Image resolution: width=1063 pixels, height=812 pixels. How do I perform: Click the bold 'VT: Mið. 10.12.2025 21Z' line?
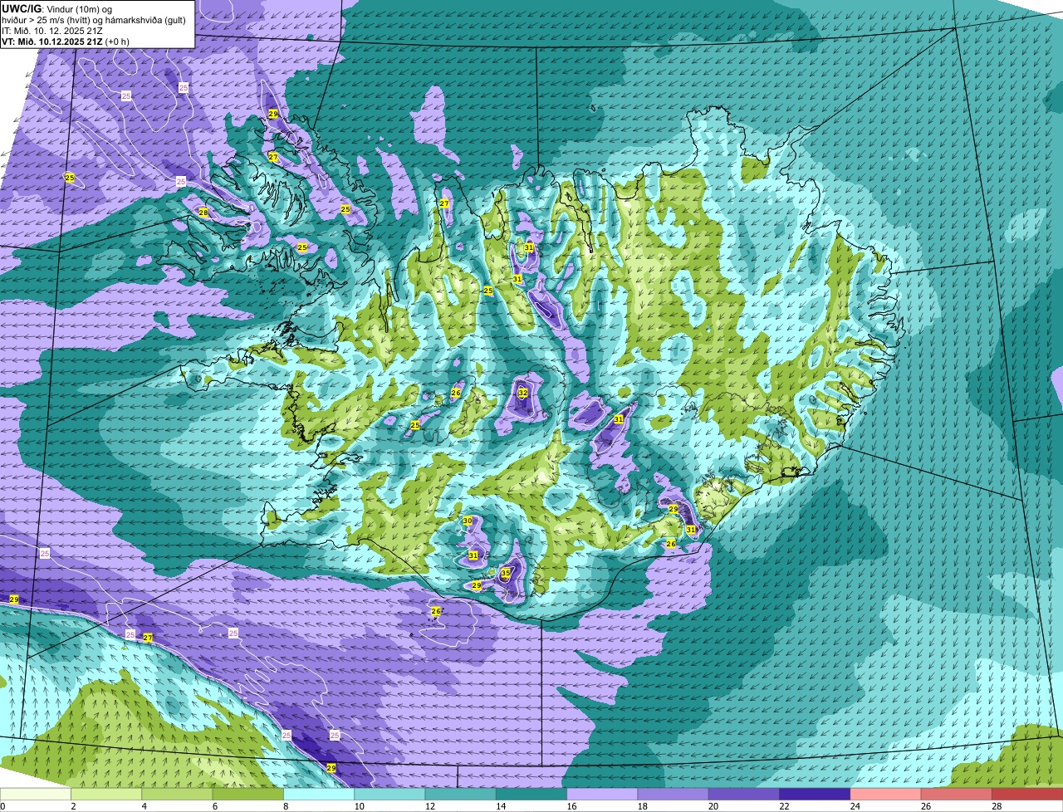[x=53, y=42]
